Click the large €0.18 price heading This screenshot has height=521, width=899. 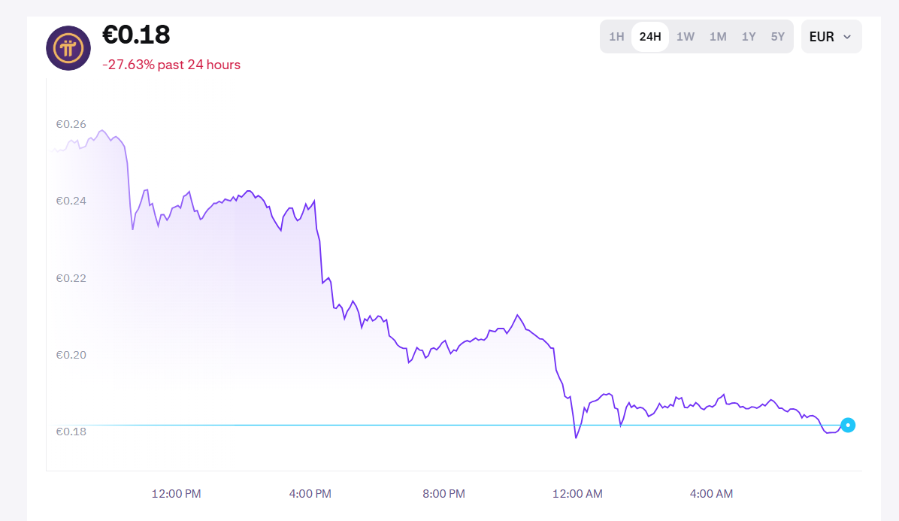point(136,35)
